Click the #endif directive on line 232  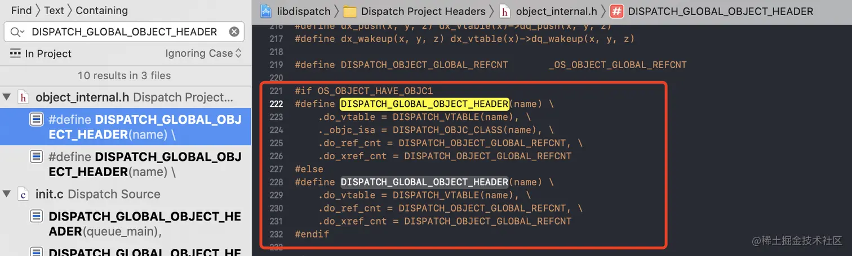click(x=312, y=234)
